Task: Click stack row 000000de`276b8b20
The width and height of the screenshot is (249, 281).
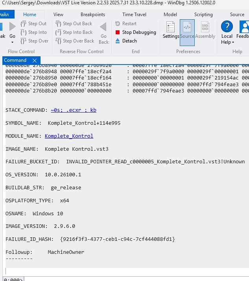Action: (x=127, y=91)
